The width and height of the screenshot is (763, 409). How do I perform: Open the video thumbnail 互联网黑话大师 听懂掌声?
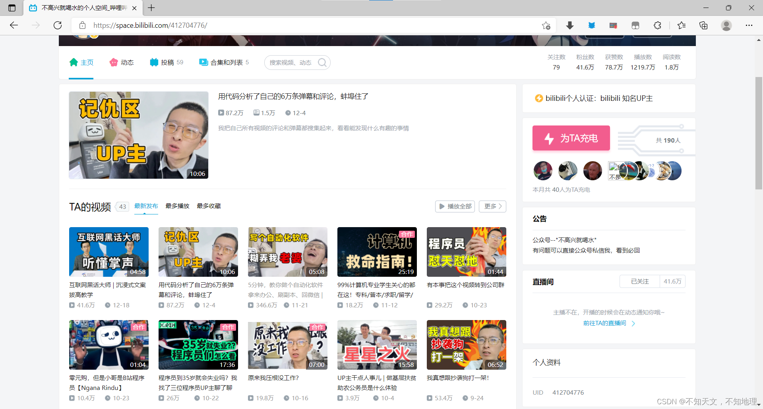pyautogui.click(x=109, y=252)
